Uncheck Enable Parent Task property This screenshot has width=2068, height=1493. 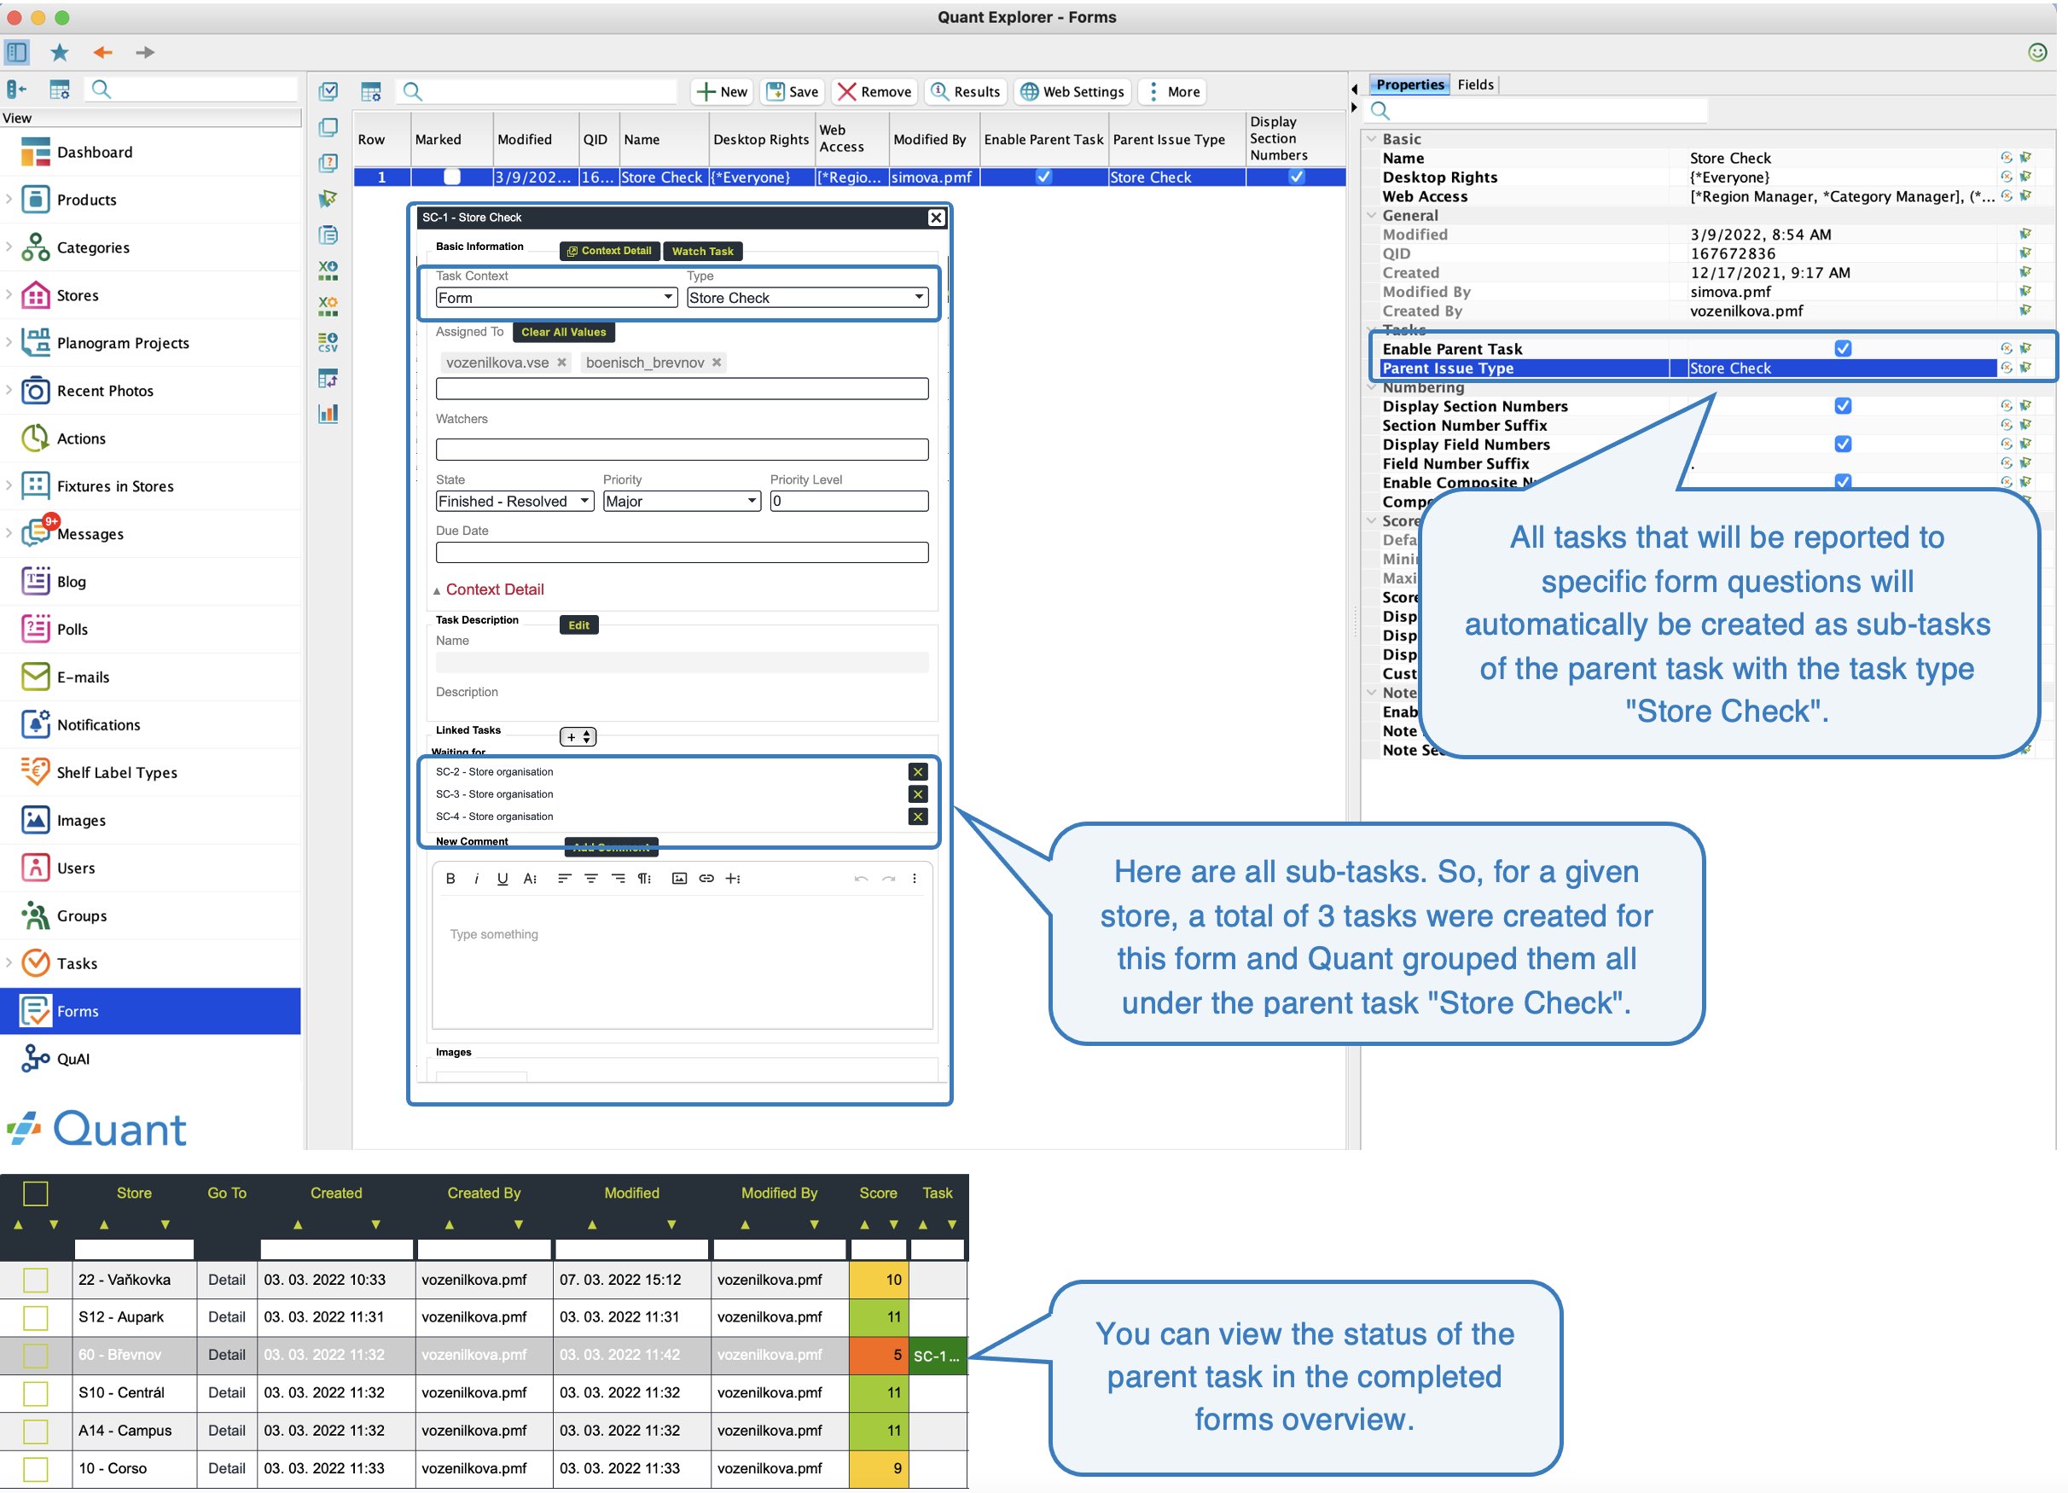click(x=1843, y=348)
